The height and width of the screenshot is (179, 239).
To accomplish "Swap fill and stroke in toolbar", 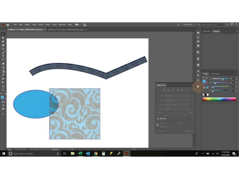I will click(5, 94).
